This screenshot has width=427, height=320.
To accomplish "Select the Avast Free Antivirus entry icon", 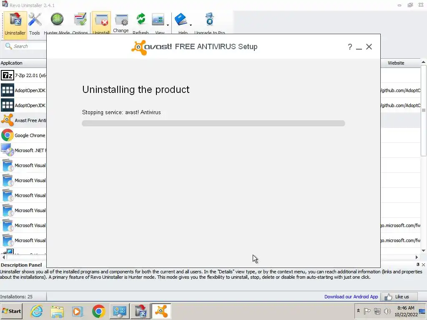I will [x=8, y=120].
